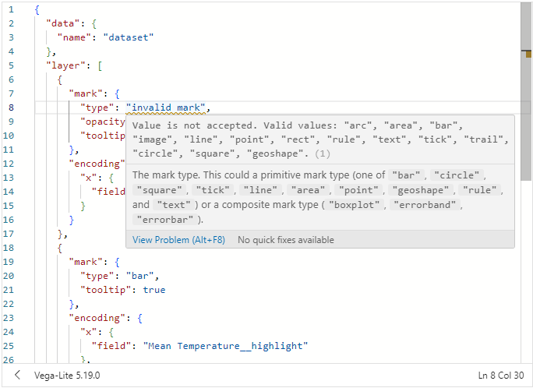The height and width of the screenshot is (388, 533).
Task: Click the warning marker in the scrollbar overview
Action: (528, 54)
